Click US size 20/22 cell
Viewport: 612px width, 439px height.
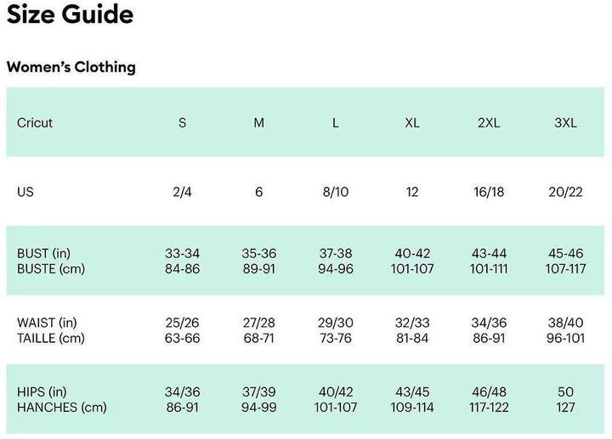click(565, 192)
